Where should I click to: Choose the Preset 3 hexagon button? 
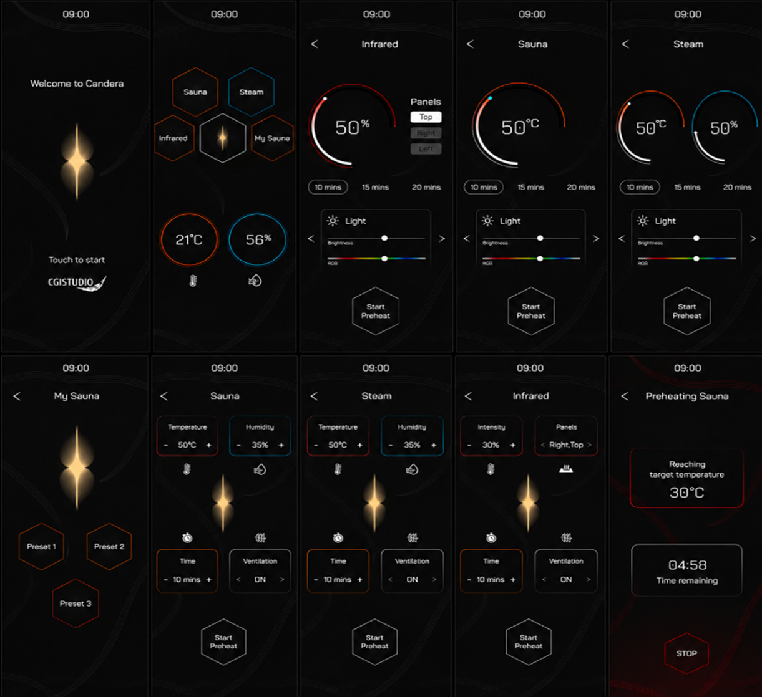click(x=76, y=603)
